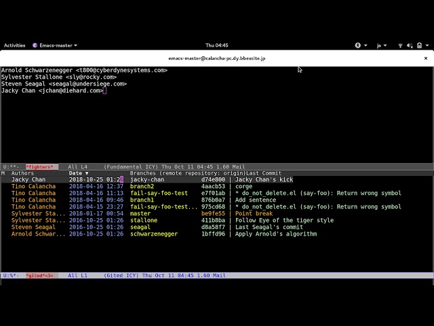Click commit hash be9fe55
Viewport: 434px width, 326px height.
213,213
